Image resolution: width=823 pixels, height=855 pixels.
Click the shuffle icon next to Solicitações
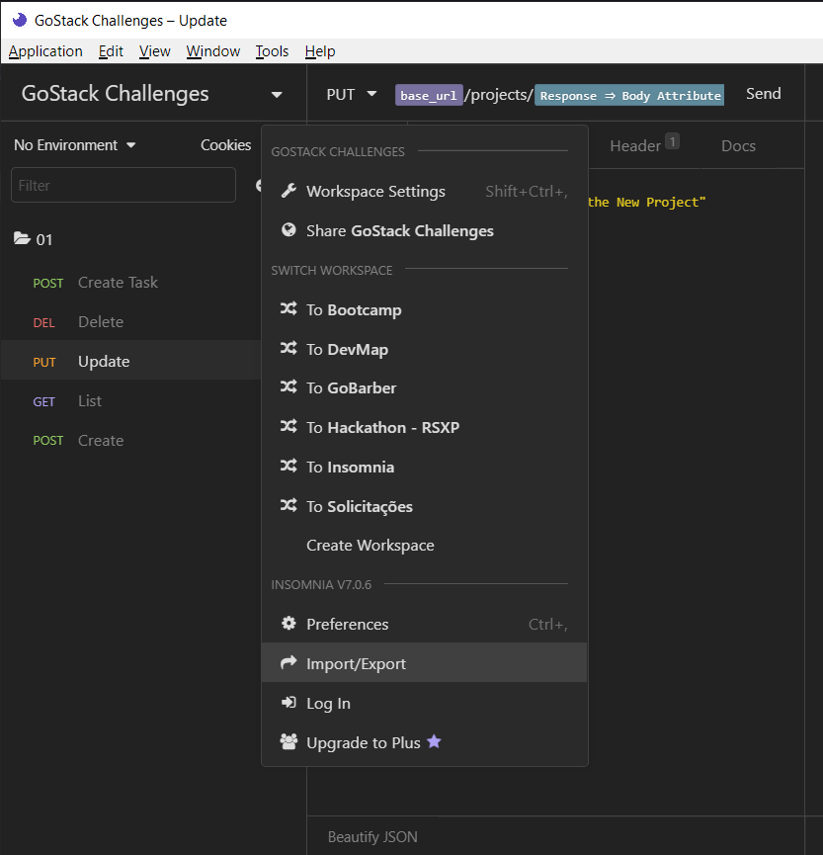pos(288,505)
